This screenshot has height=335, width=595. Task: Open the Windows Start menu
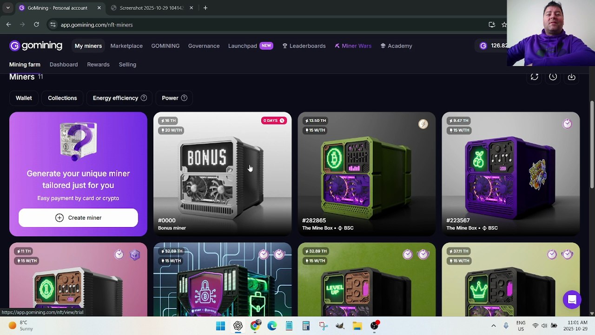pyautogui.click(x=220, y=326)
